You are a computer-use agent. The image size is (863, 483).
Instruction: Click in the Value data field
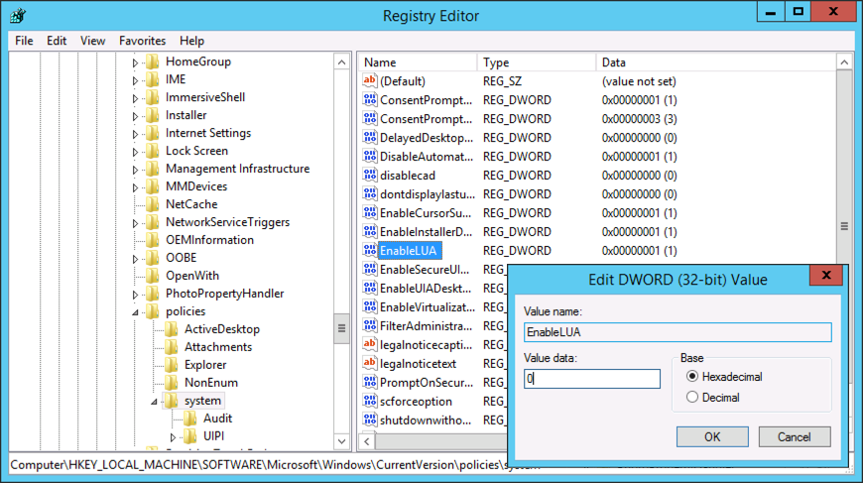pyautogui.click(x=591, y=379)
